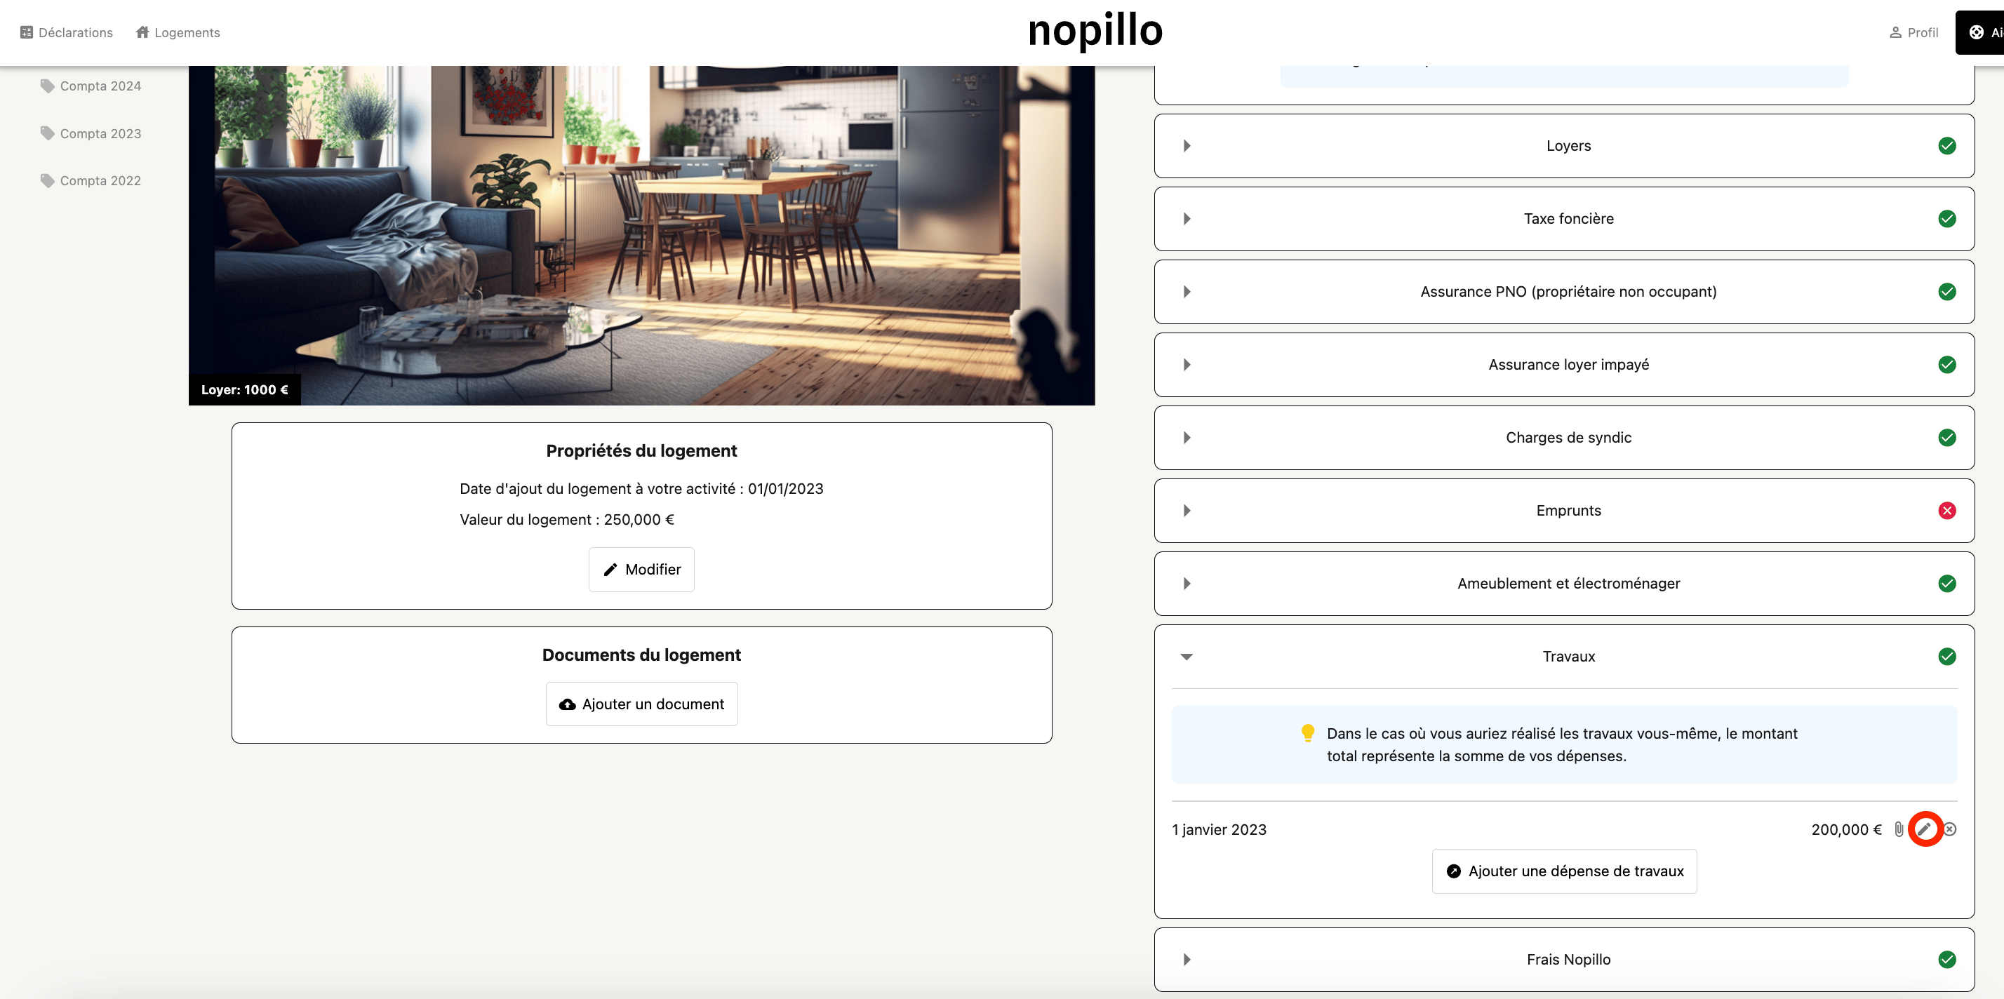The height and width of the screenshot is (999, 2004).
Task: Click the paperclip attachment icon beside 200,000 €
Action: pyautogui.click(x=1898, y=829)
